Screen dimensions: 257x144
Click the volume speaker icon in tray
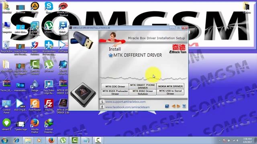pos(237,140)
